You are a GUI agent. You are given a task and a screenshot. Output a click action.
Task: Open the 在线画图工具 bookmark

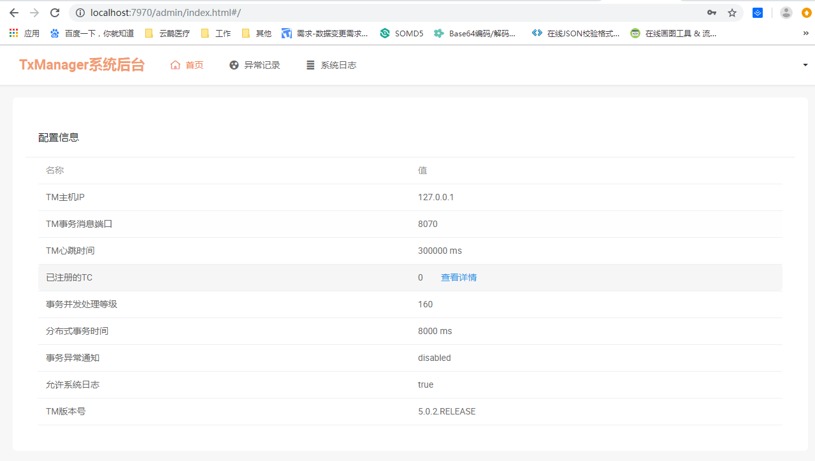point(674,33)
